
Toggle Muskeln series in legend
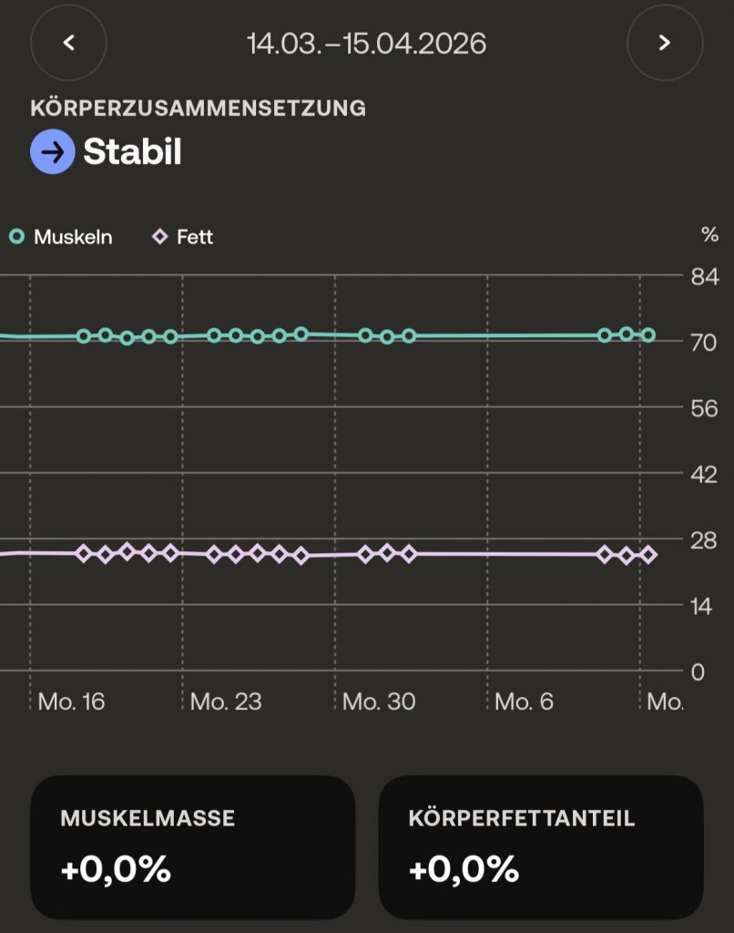(61, 237)
